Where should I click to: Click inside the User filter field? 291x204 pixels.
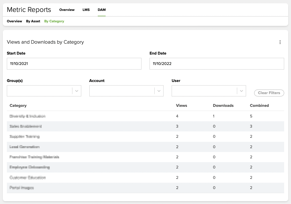(204, 91)
